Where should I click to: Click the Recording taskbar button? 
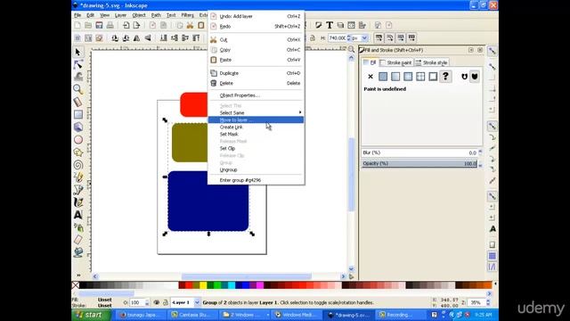[398, 315]
